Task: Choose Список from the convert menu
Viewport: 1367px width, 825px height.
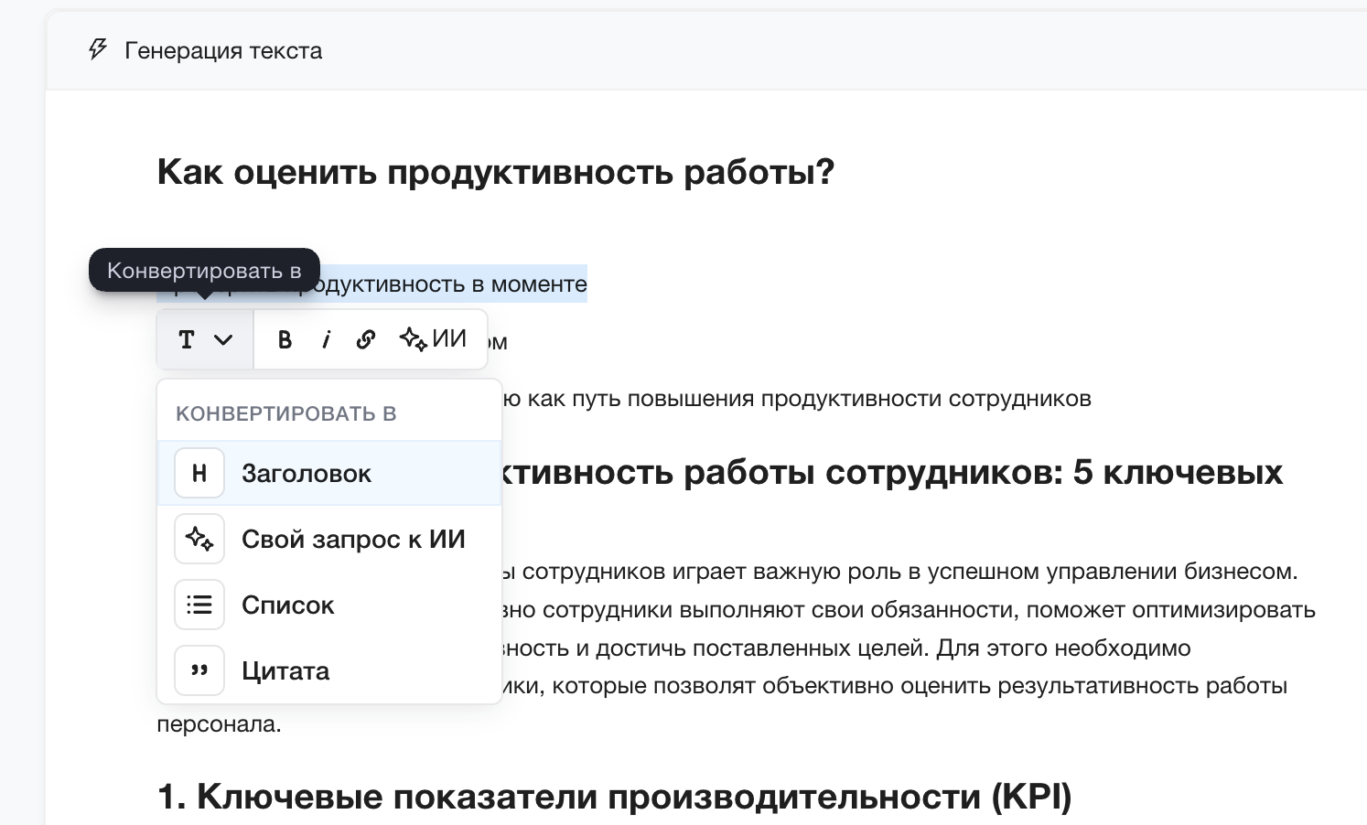Action: [x=287, y=605]
